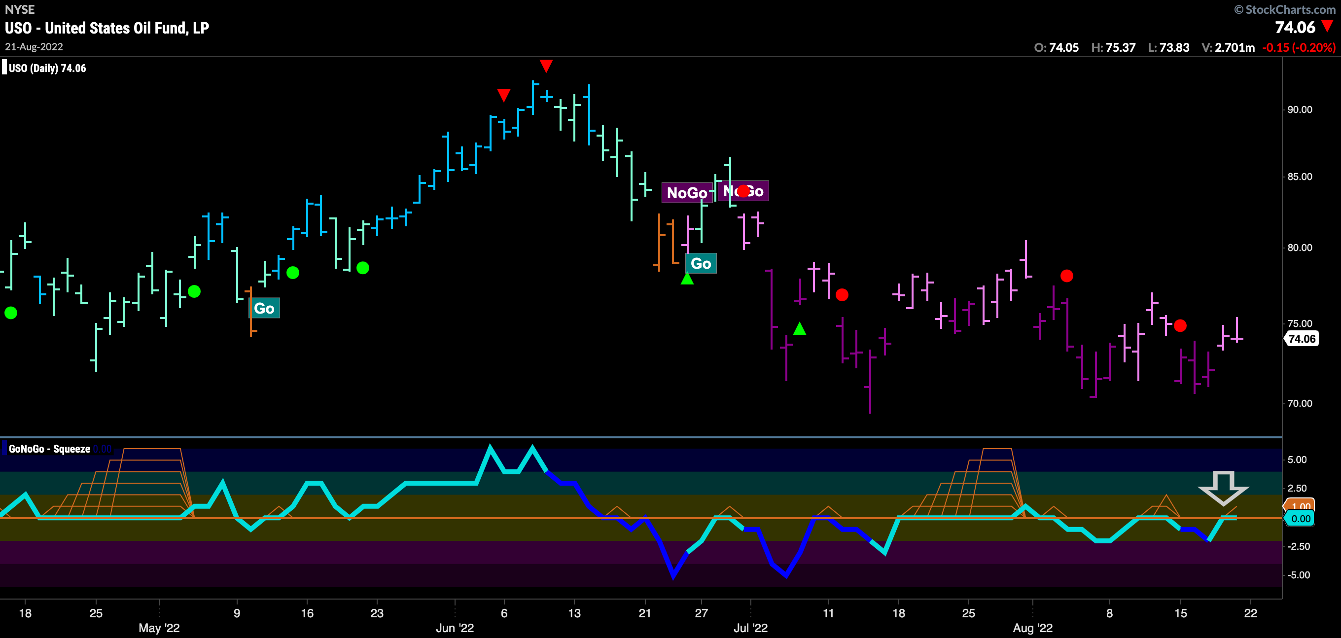1341x638 pixels.
Task: Click the 'Go' label near May 9
Action: 264,308
